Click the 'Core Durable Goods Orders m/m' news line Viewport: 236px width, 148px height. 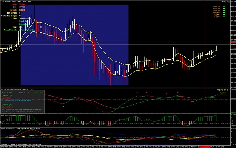click(22, 109)
